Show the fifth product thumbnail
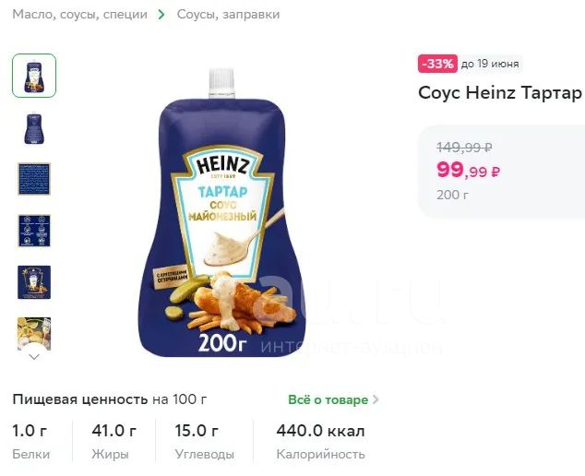The image size is (585, 476). [34, 282]
